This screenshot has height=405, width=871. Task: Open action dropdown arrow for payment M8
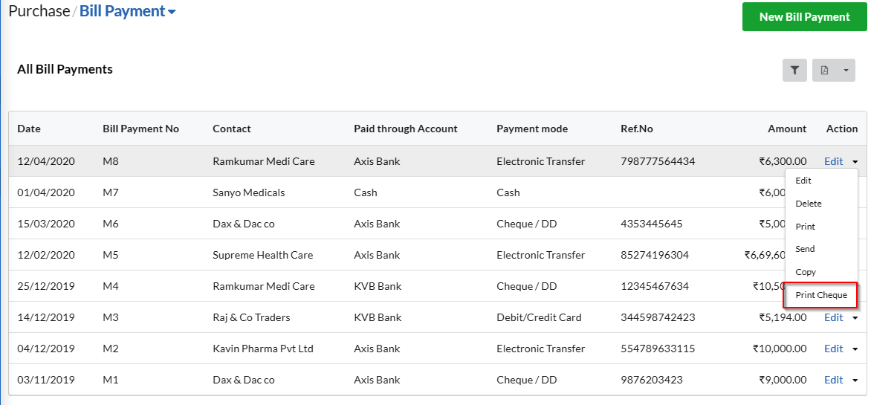tap(855, 162)
